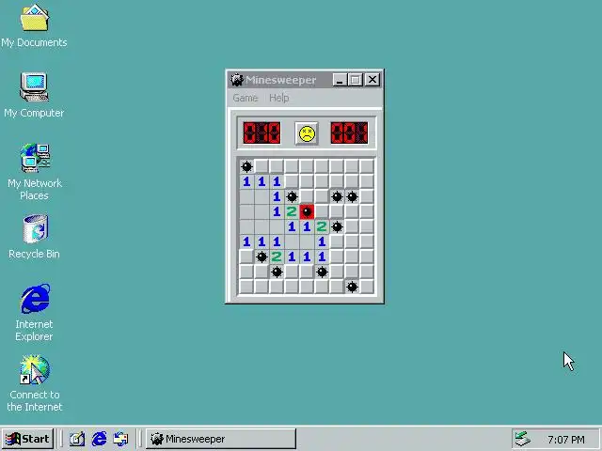Click the green 2 left of red mine
602x451 pixels.
click(x=292, y=211)
